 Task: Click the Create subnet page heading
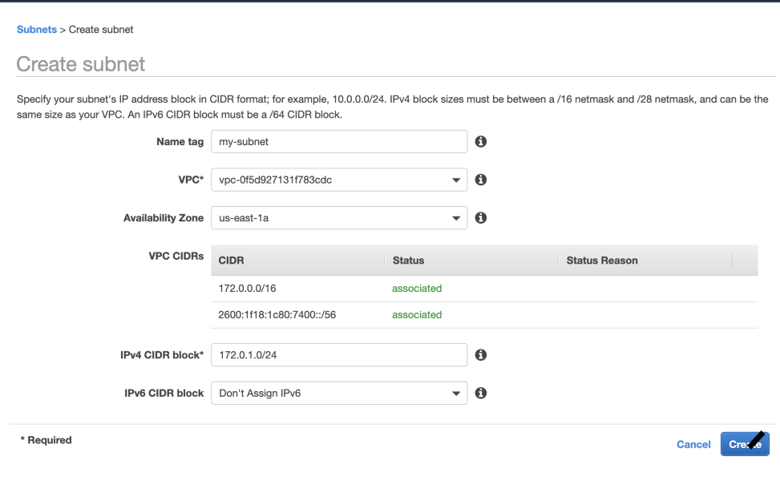81,64
